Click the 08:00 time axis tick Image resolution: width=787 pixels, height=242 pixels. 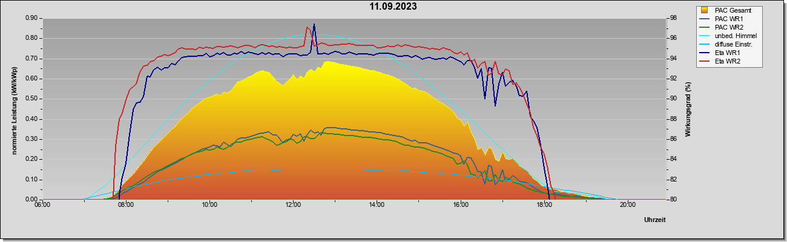126,204
